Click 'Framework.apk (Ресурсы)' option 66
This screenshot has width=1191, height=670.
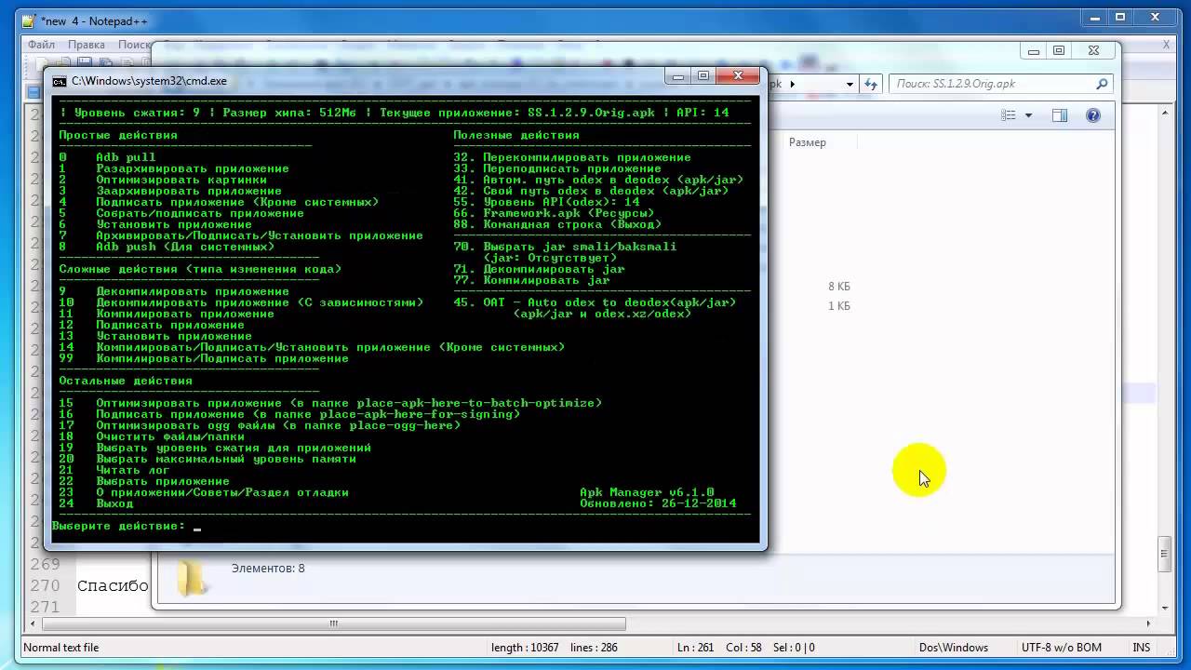coord(569,213)
